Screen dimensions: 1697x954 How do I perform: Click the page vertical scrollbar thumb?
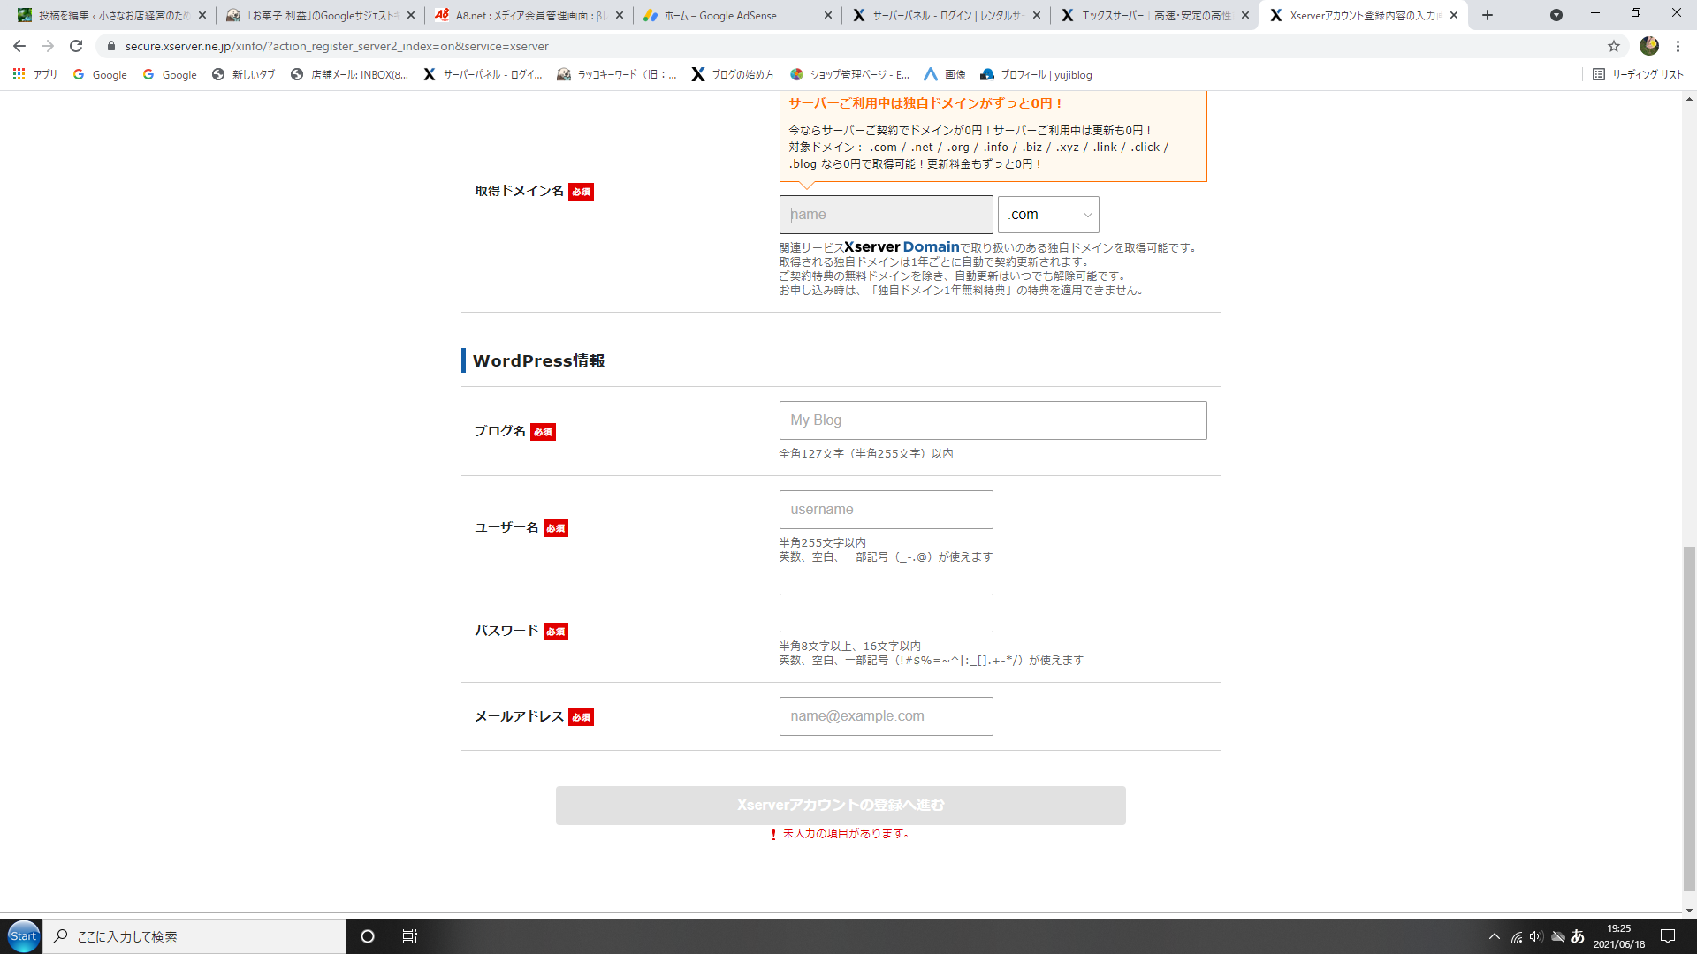pyautogui.click(x=1689, y=717)
